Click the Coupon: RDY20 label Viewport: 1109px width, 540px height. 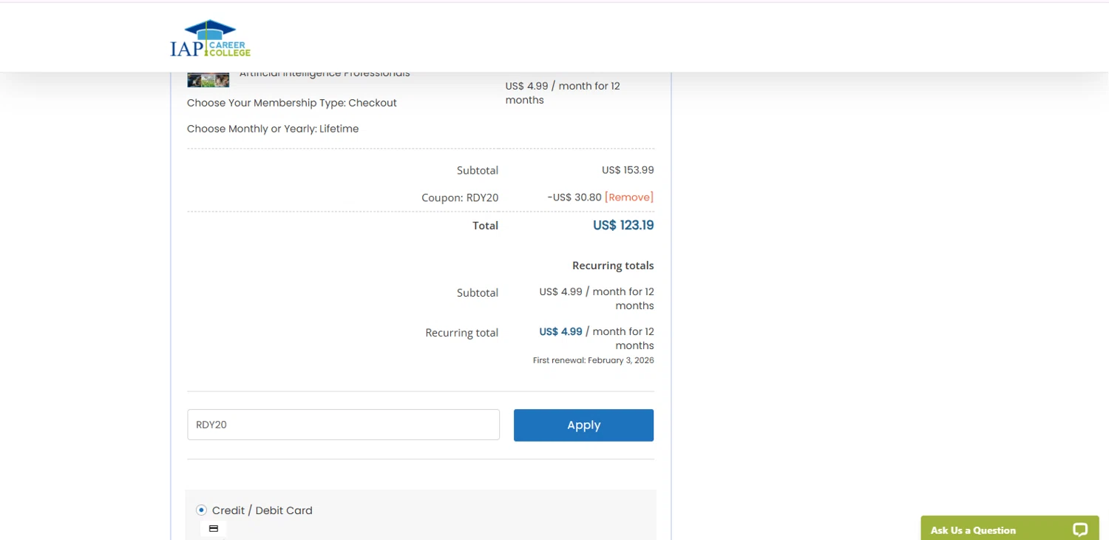point(460,198)
